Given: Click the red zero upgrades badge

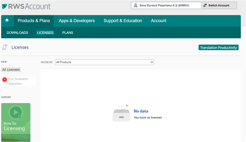Looking at the screenshot, I should click(x=4, y=80).
